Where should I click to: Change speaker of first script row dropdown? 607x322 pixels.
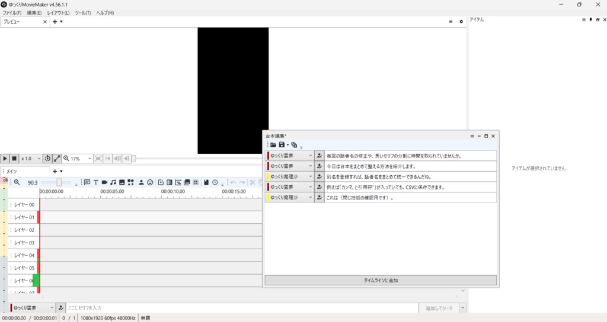[290, 156]
